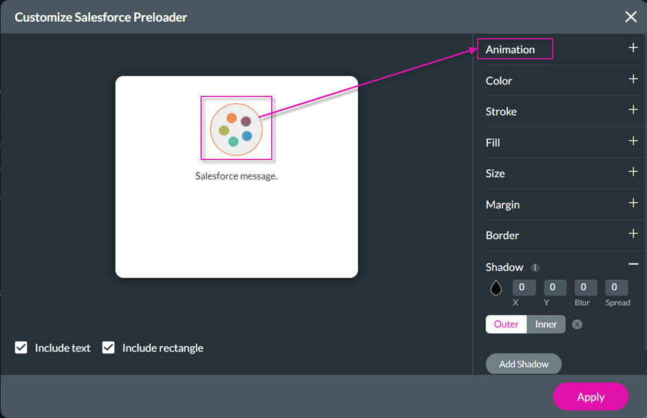Click the Add Shadow button
The height and width of the screenshot is (418, 647).
tap(523, 364)
